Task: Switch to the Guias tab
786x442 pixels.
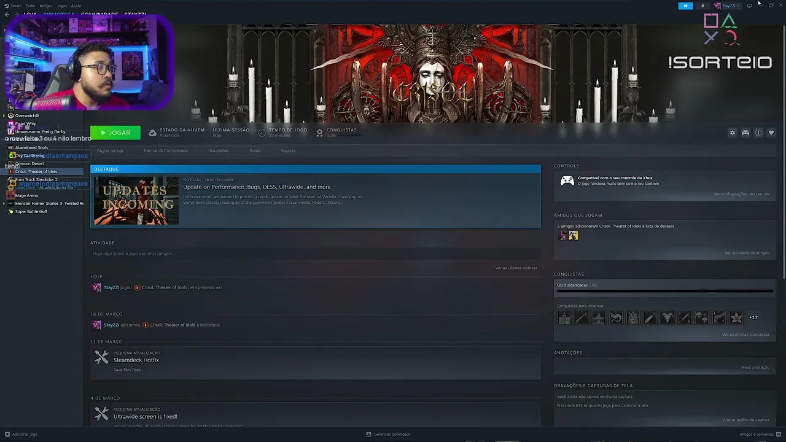Action: (255, 150)
